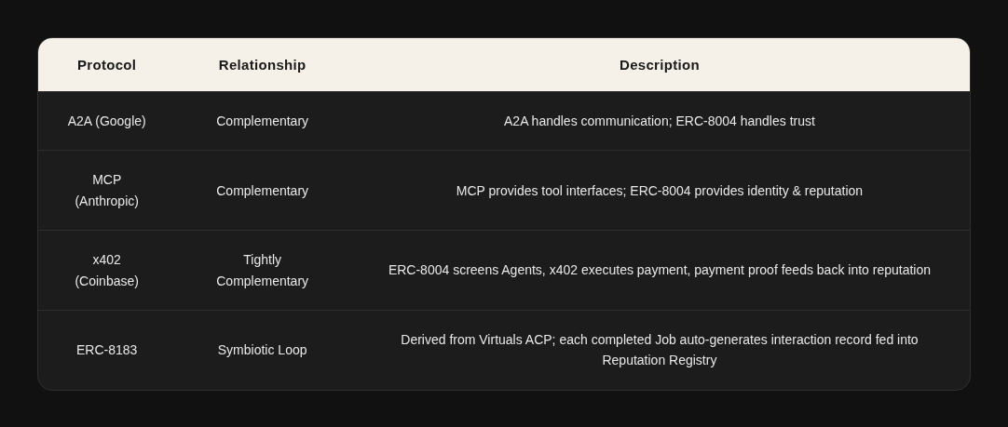1008x427 pixels.
Task: Select the x402 (Coinbase) protocol cell
Action: tap(106, 270)
